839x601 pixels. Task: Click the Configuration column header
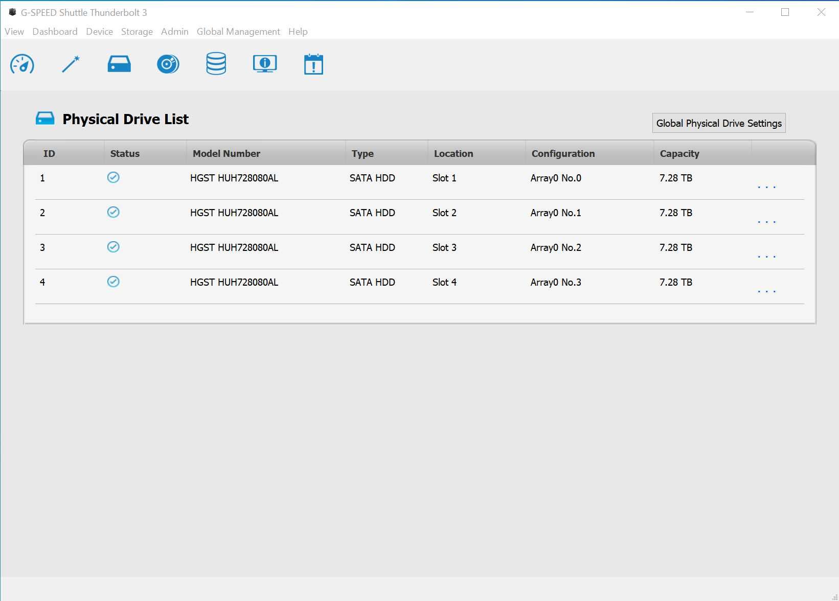tap(563, 153)
